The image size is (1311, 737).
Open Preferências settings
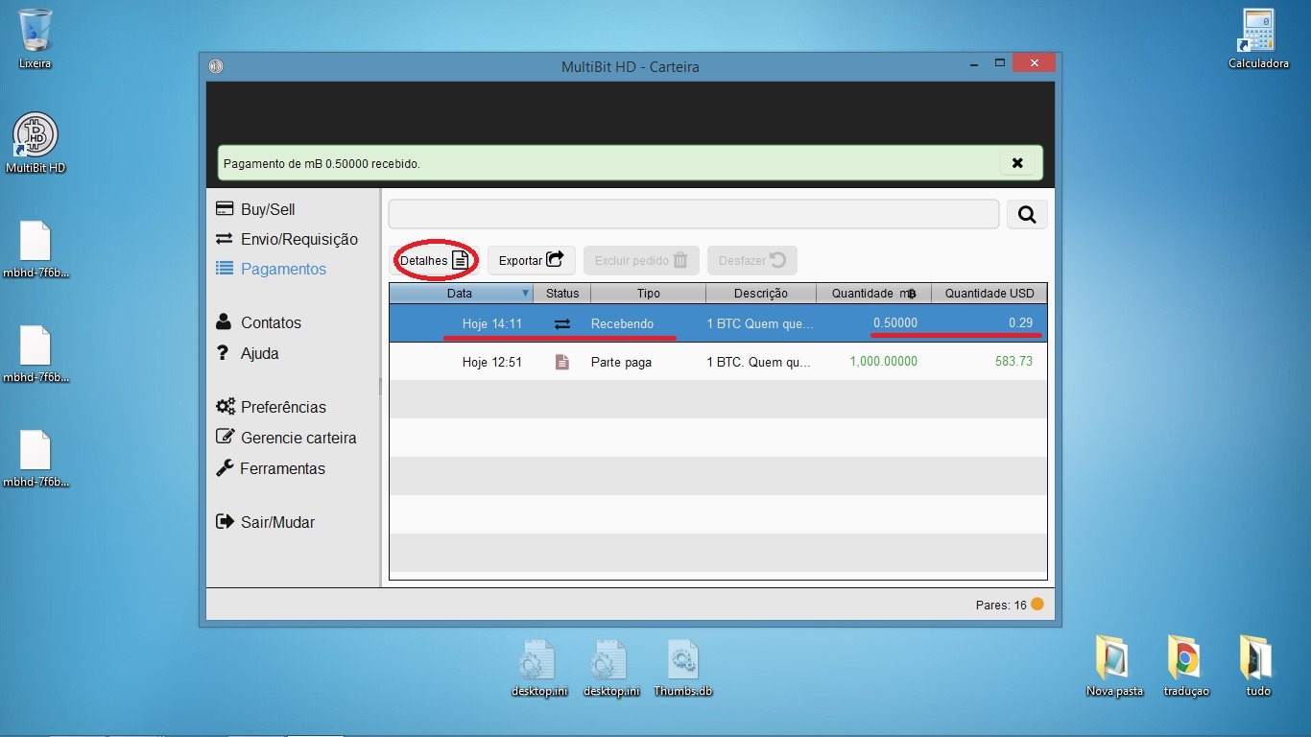click(x=282, y=407)
